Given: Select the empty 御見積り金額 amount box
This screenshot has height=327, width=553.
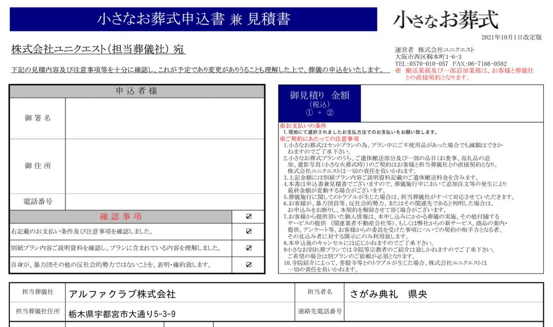Looking at the screenshot, I should point(452,103).
